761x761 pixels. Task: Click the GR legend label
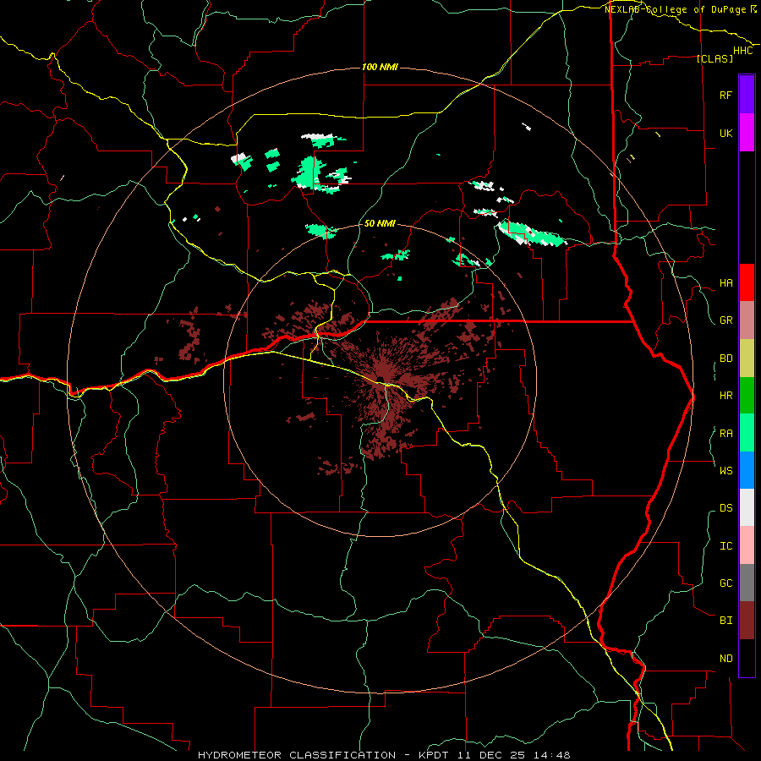point(725,320)
